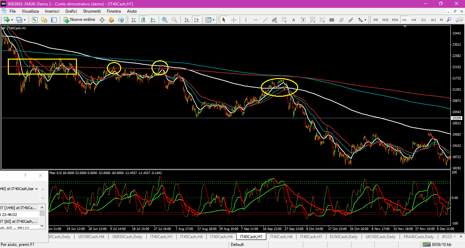465x248 pixels.
Task: Draw a trendline
Action: pyautogui.click(x=265, y=20)
